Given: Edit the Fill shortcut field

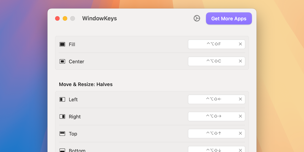Looking at the screenshot, I should [216, 44].
